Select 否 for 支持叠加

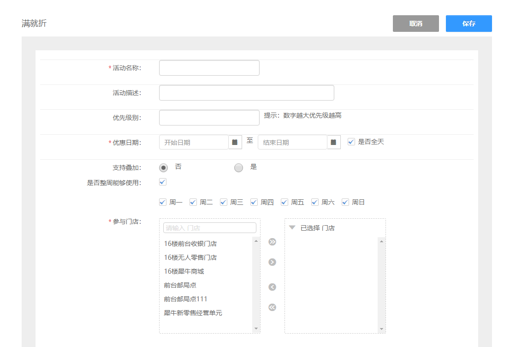[x=163, y=168]
